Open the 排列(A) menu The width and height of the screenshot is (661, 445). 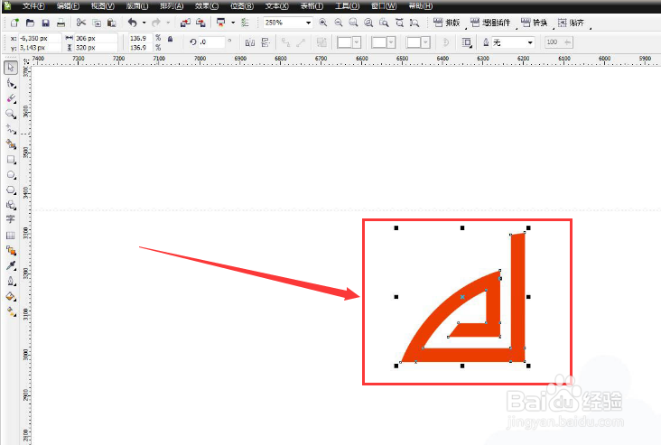172,6
